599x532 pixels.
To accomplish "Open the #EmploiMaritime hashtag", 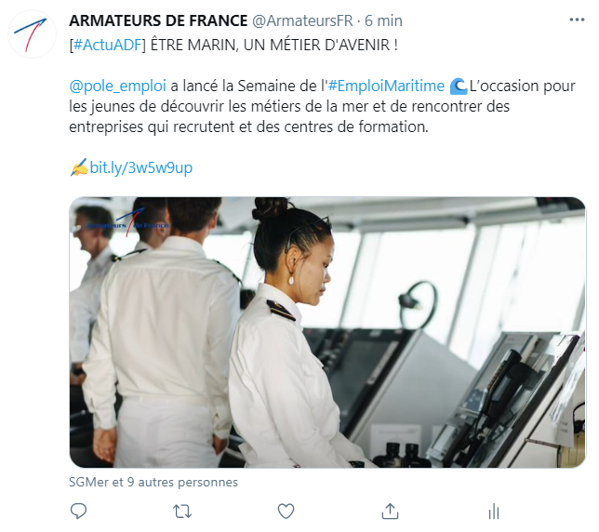I will point(386,86).
